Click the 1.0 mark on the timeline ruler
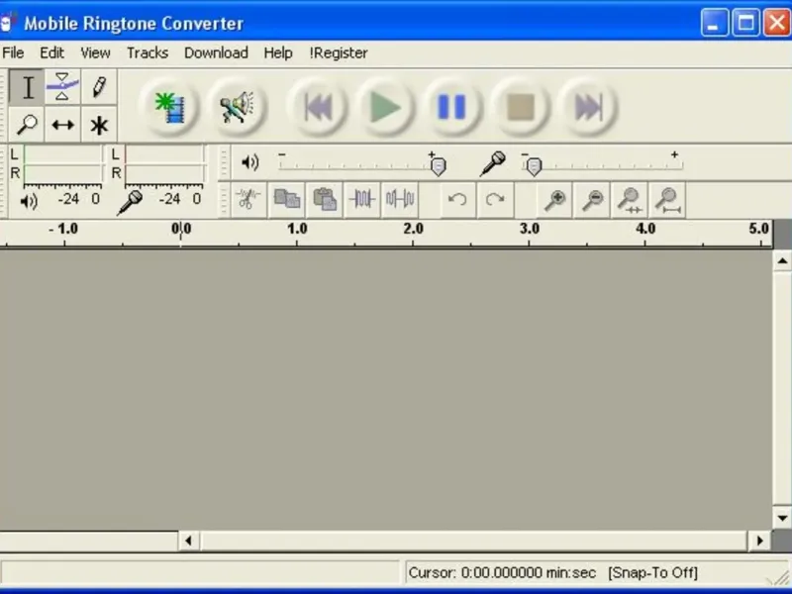The image size is (792, 594). (x=297, y=229)
